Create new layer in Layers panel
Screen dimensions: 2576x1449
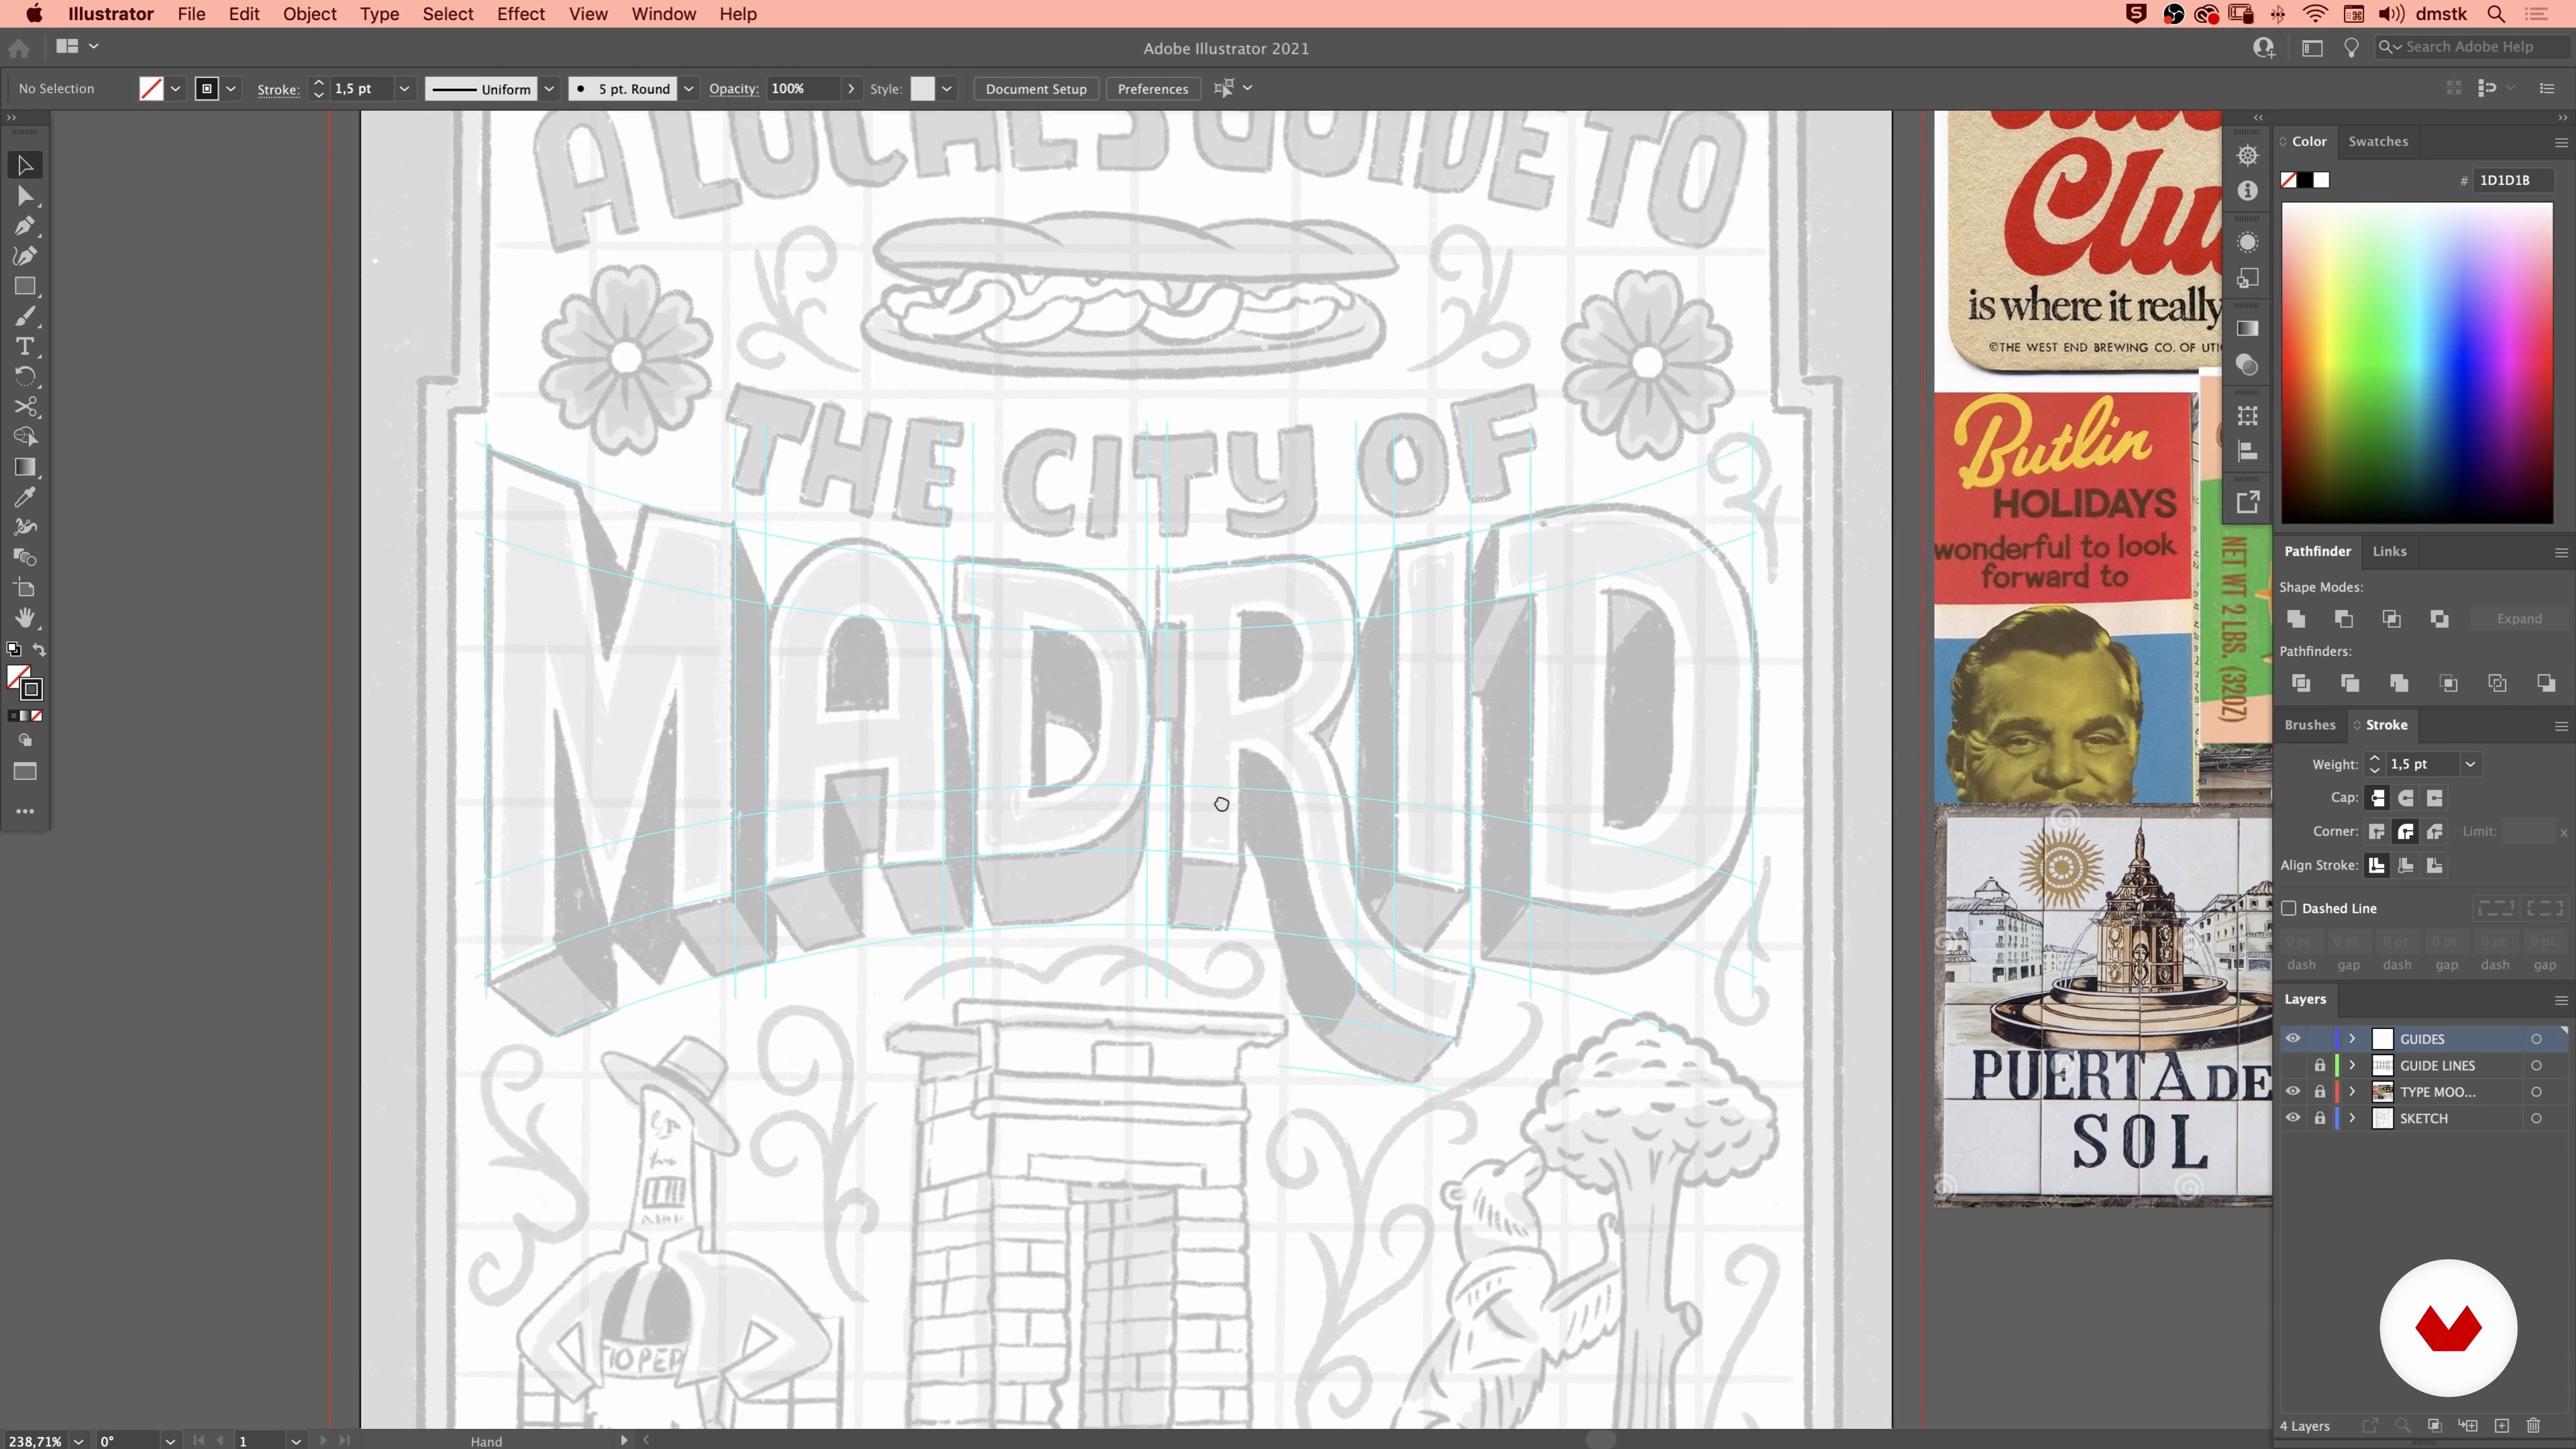[x=2501, y=1425]
